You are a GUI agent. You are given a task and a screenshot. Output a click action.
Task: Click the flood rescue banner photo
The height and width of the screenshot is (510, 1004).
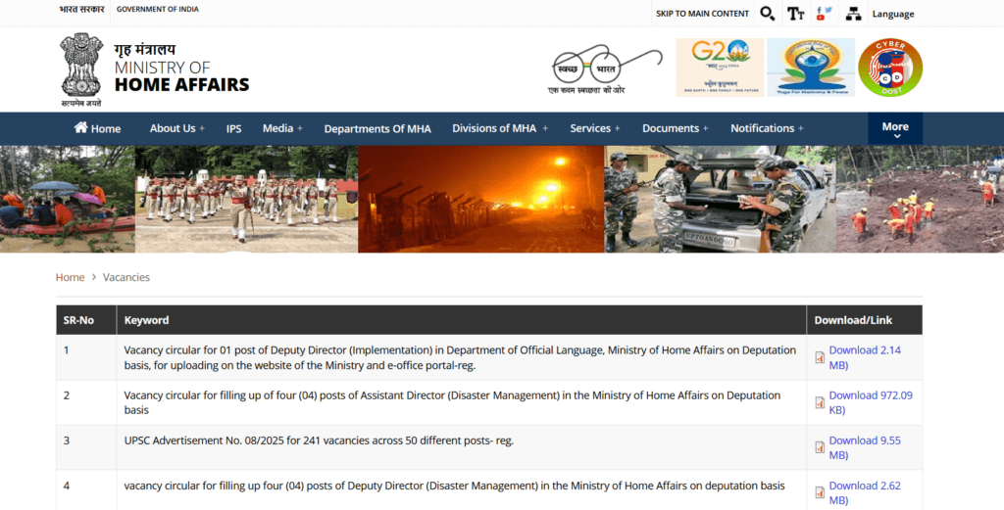[x=68, y=199]
